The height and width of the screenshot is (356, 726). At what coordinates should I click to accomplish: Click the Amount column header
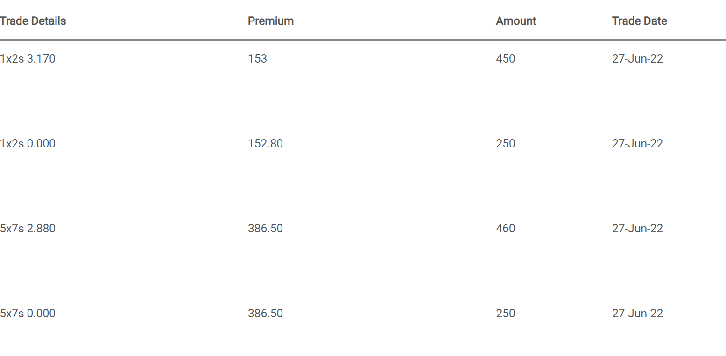tap(516, 21)
